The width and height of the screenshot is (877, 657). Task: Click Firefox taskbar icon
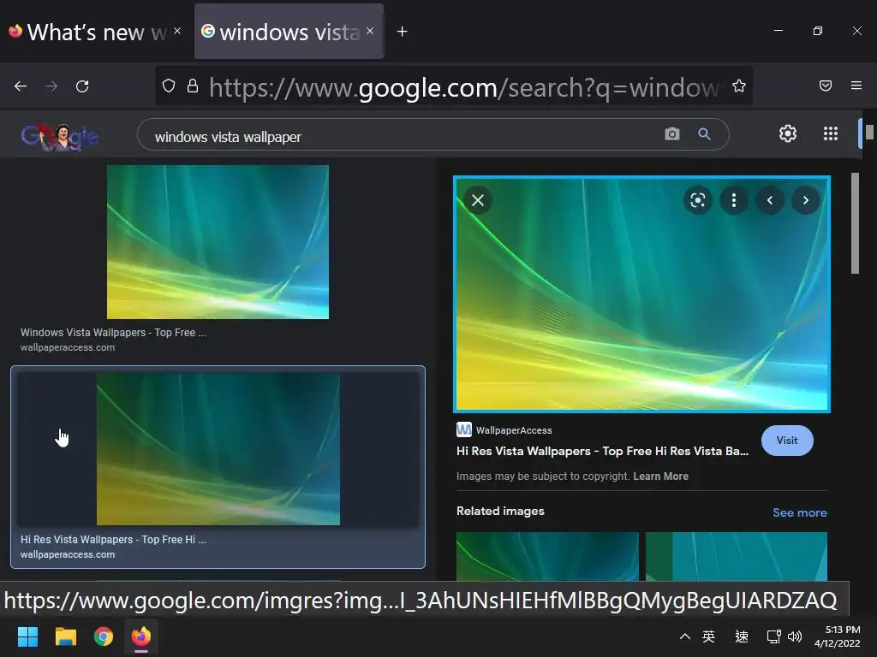[141, 636]
